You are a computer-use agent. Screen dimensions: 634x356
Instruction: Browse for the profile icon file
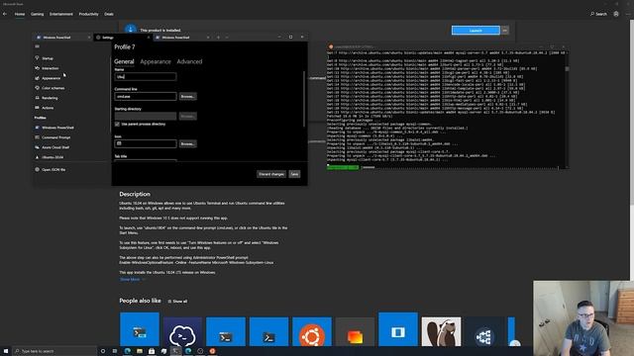pos(188,143)
